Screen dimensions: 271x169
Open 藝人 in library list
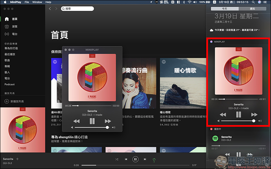point(7,72)
